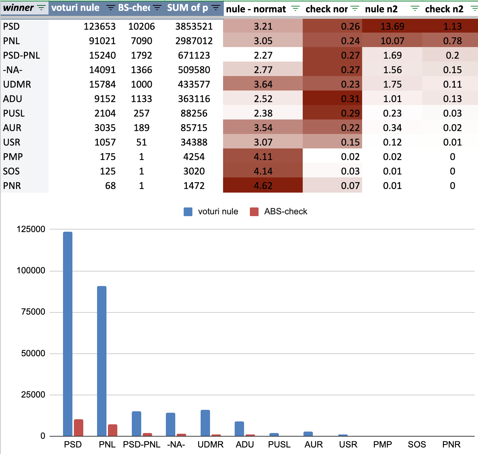Click the blue UDMR bar in chart
The height and width of the screenshot is (454, 478).
tap(205, 423)
